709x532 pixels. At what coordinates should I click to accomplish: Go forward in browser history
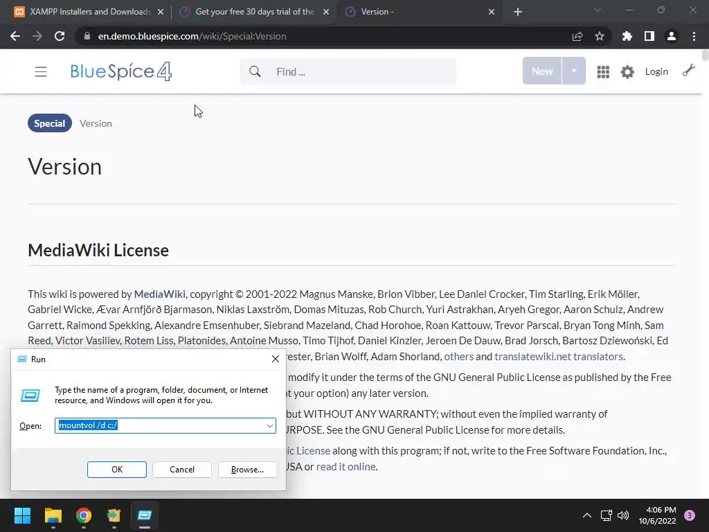(x=37, y=36)
